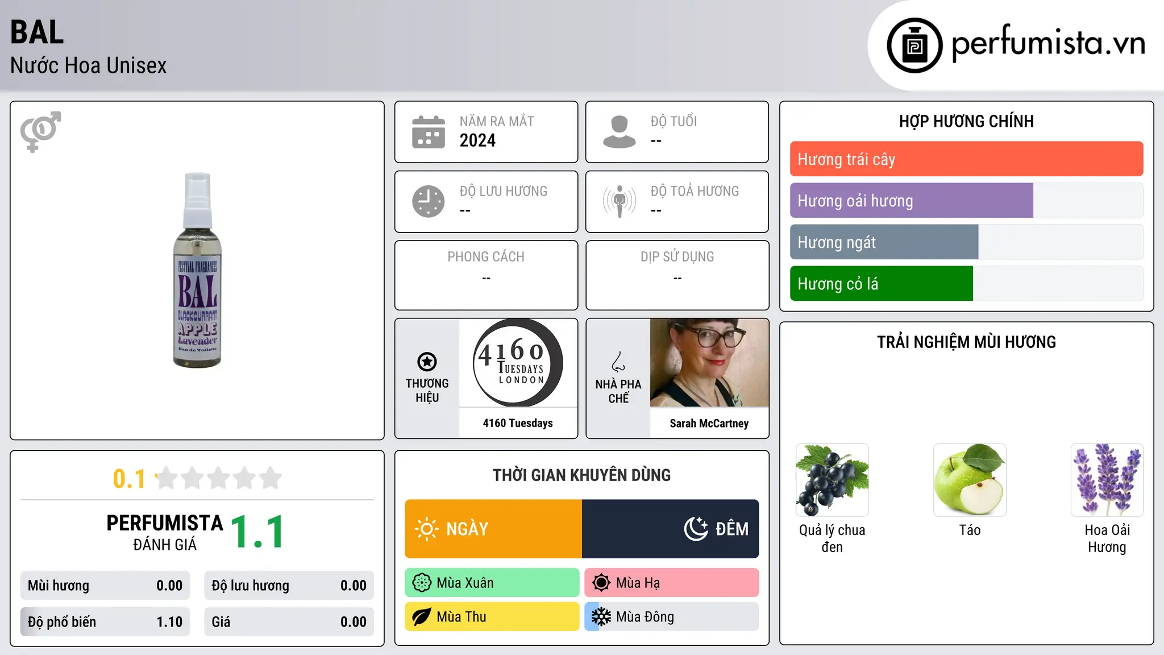Click the green Hương cỏ lá accord bar
The image size is (1164, 655).
tap(882, 284)
